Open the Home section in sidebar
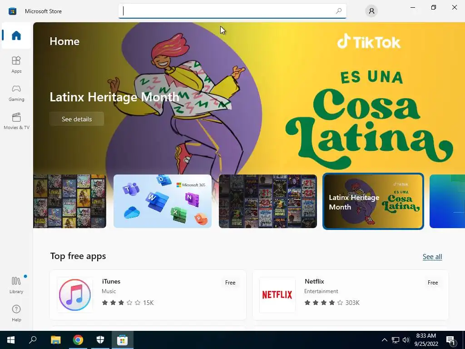The height and width of the screenshot is (349, 465). point(16,35)
